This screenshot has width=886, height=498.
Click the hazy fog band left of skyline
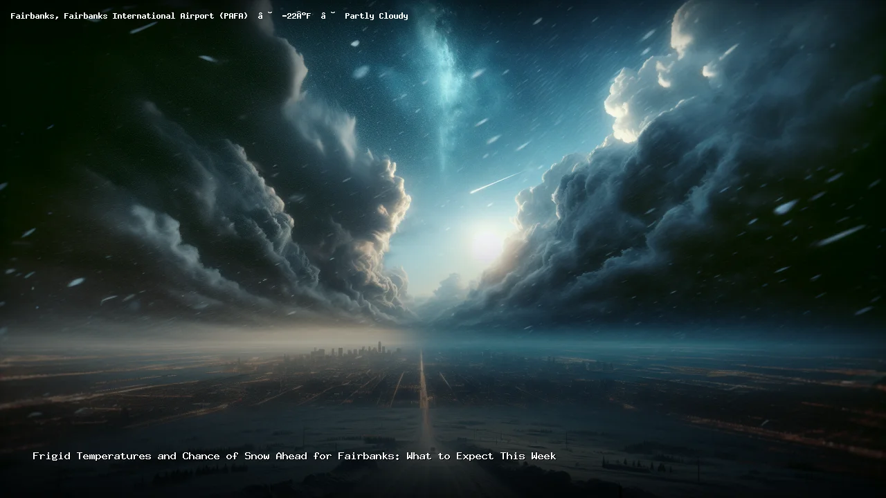coord(173,339)
